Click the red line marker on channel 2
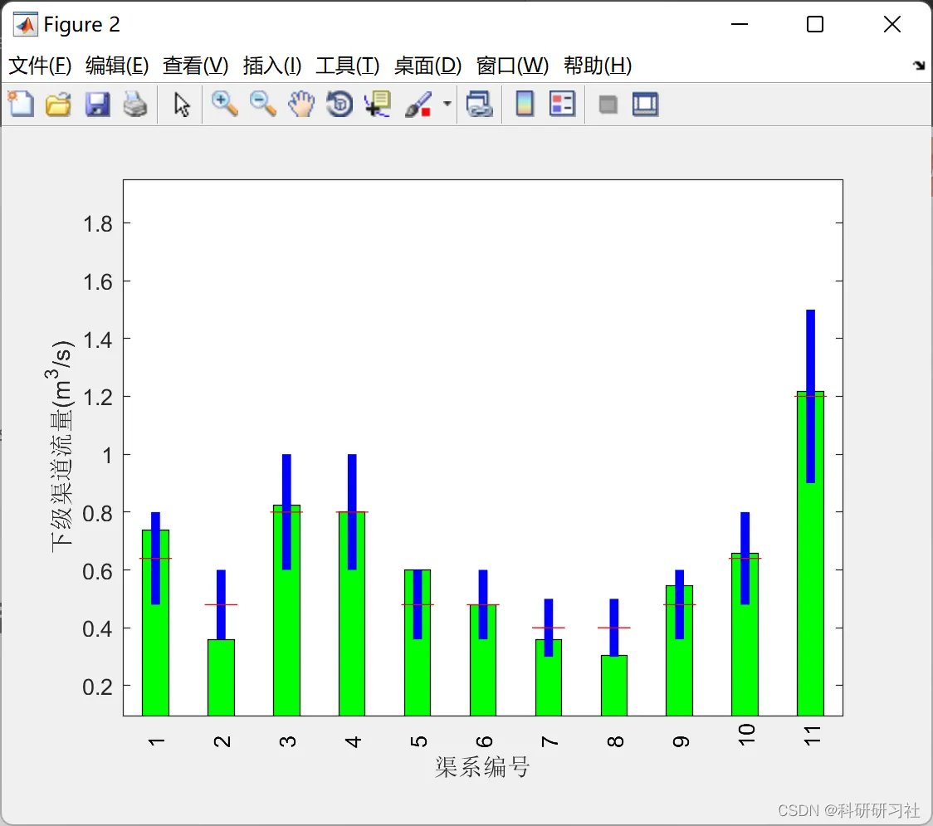933x826 pixels. tap(221, 604)
